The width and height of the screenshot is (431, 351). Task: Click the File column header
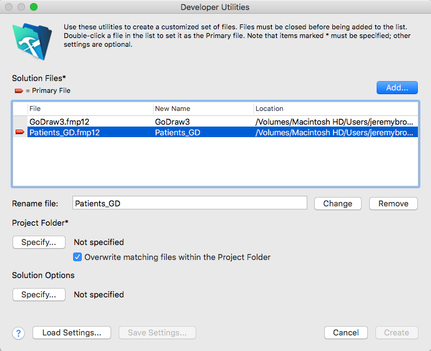click(90, 108)
